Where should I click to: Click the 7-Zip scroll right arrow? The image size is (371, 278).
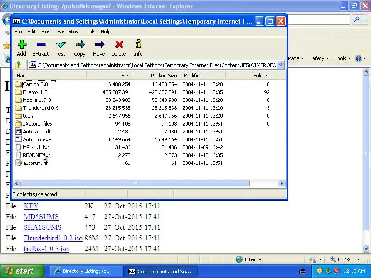pos(281,183)
